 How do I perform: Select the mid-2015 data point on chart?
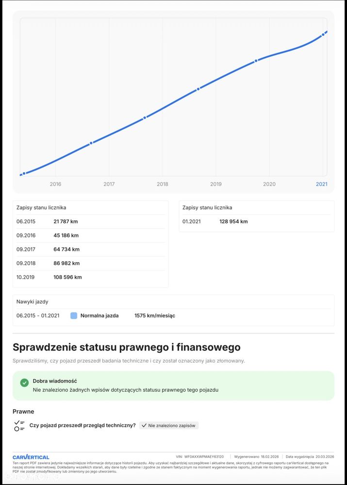24,173
